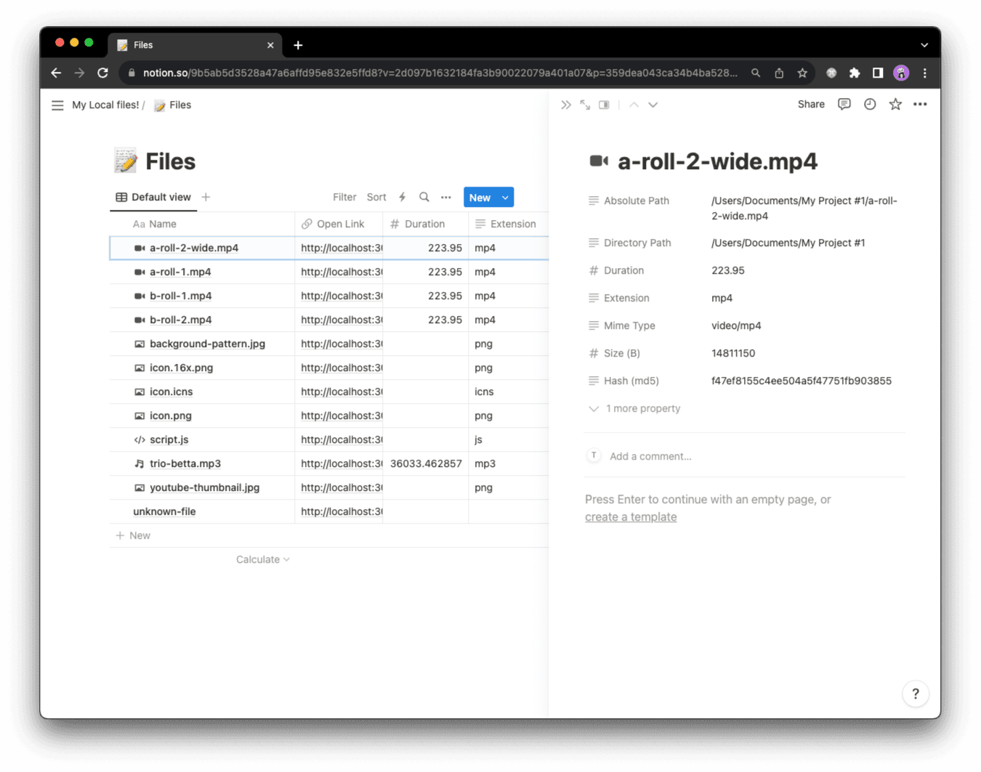Screen dimensions: 981x772
Task: View page update history clock
Action: (870, 105)
